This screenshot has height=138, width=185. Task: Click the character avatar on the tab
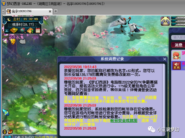click(x=8, y=12)
